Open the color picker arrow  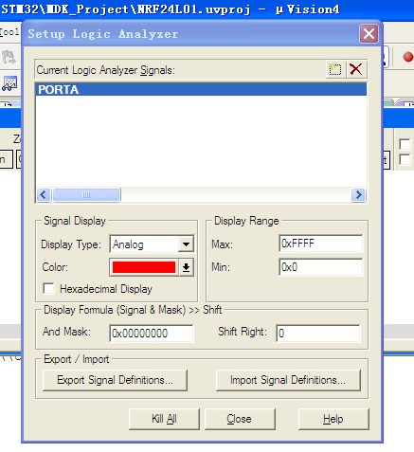[x=186, y=267]
